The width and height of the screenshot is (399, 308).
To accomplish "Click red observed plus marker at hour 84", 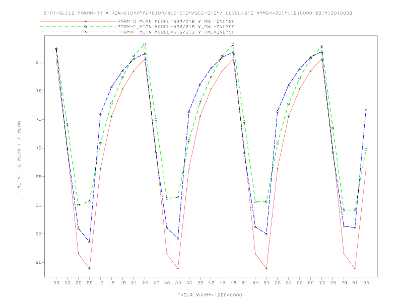I will pos(366,169).
